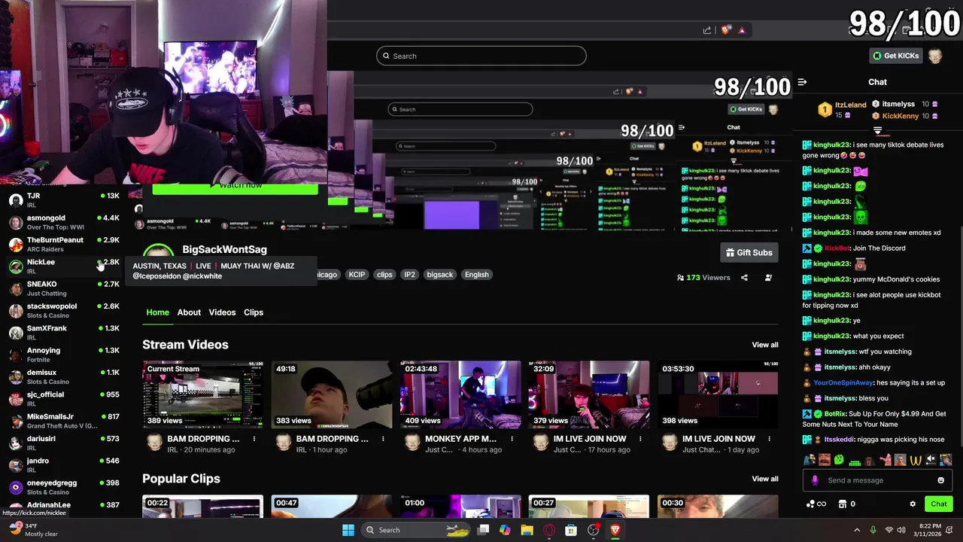Open the emoji picker in chat box

click(940, 480)
